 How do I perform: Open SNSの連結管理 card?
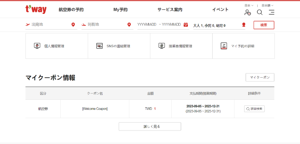point(119,46)
